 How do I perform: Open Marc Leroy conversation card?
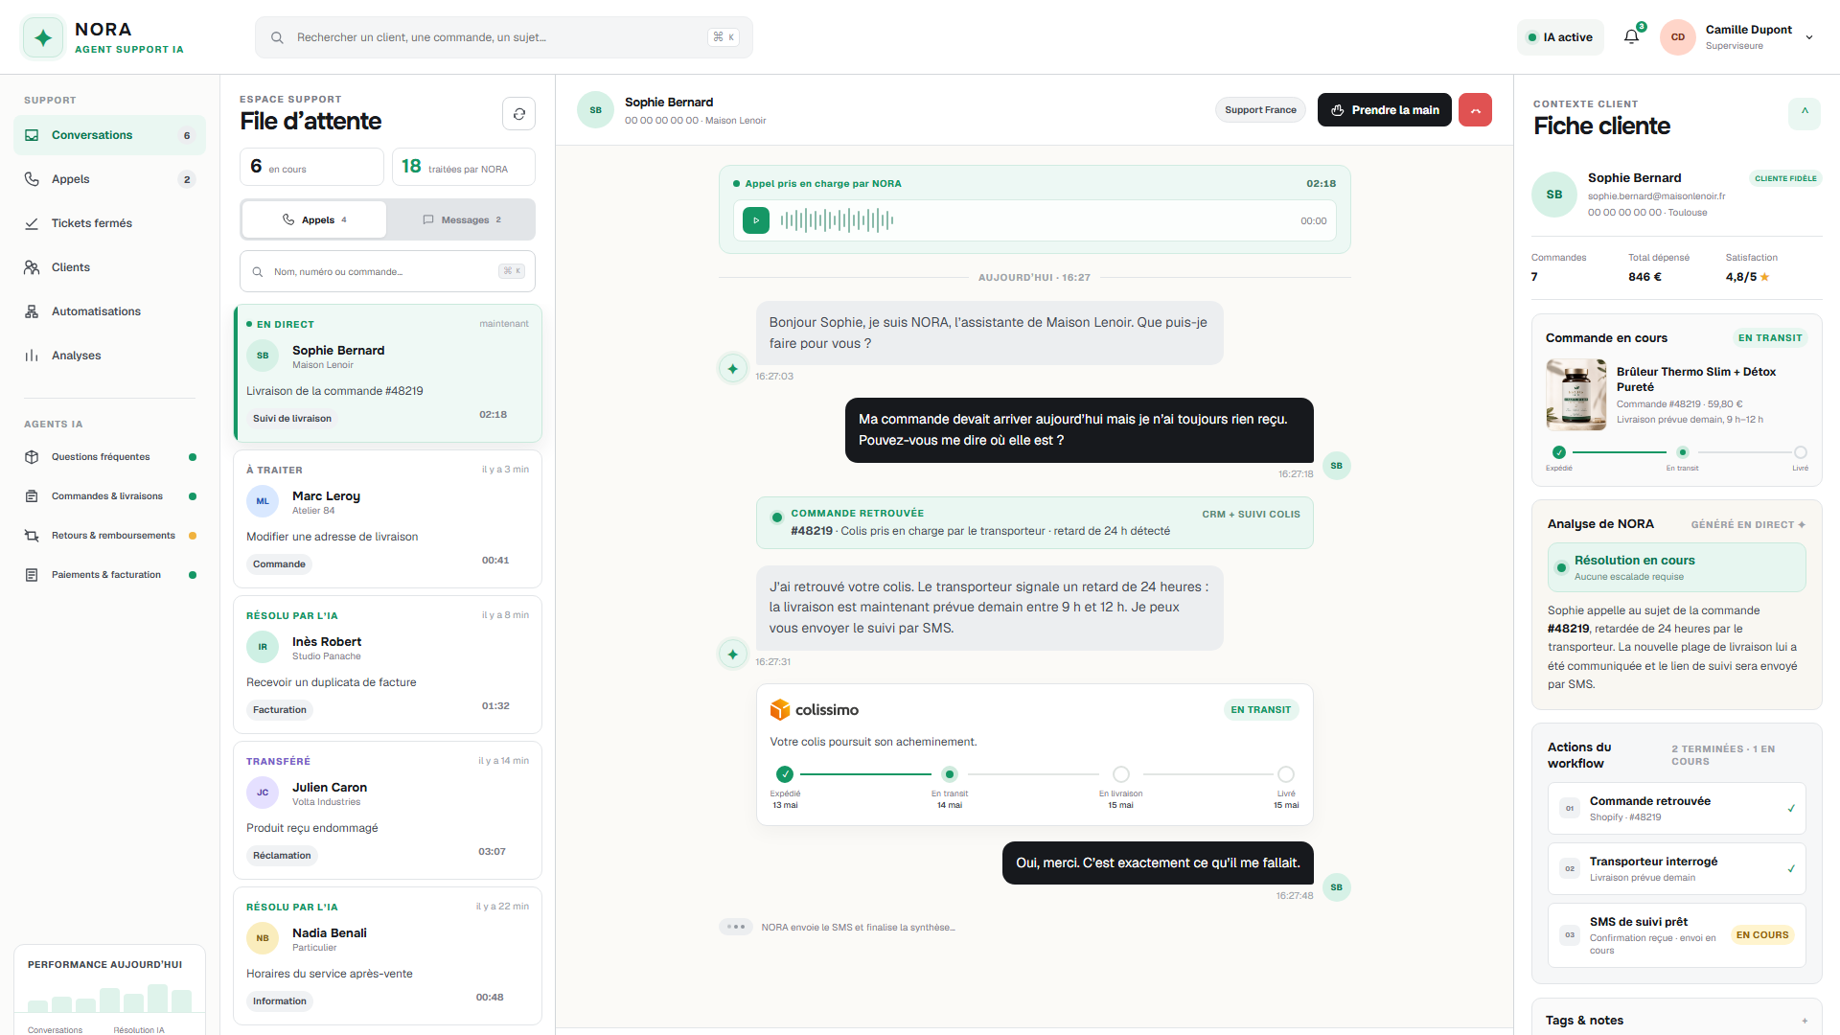point(387,518)
